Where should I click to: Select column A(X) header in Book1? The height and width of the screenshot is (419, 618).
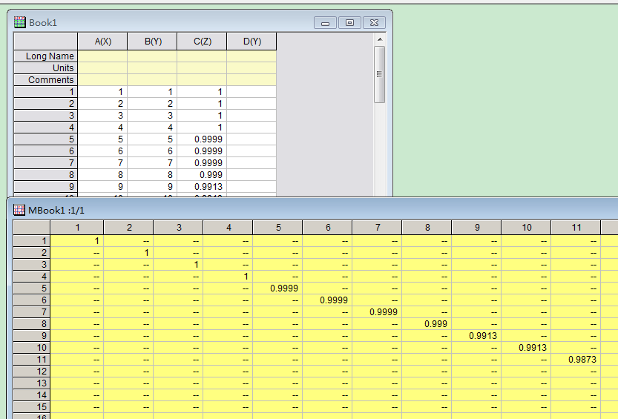103,42
